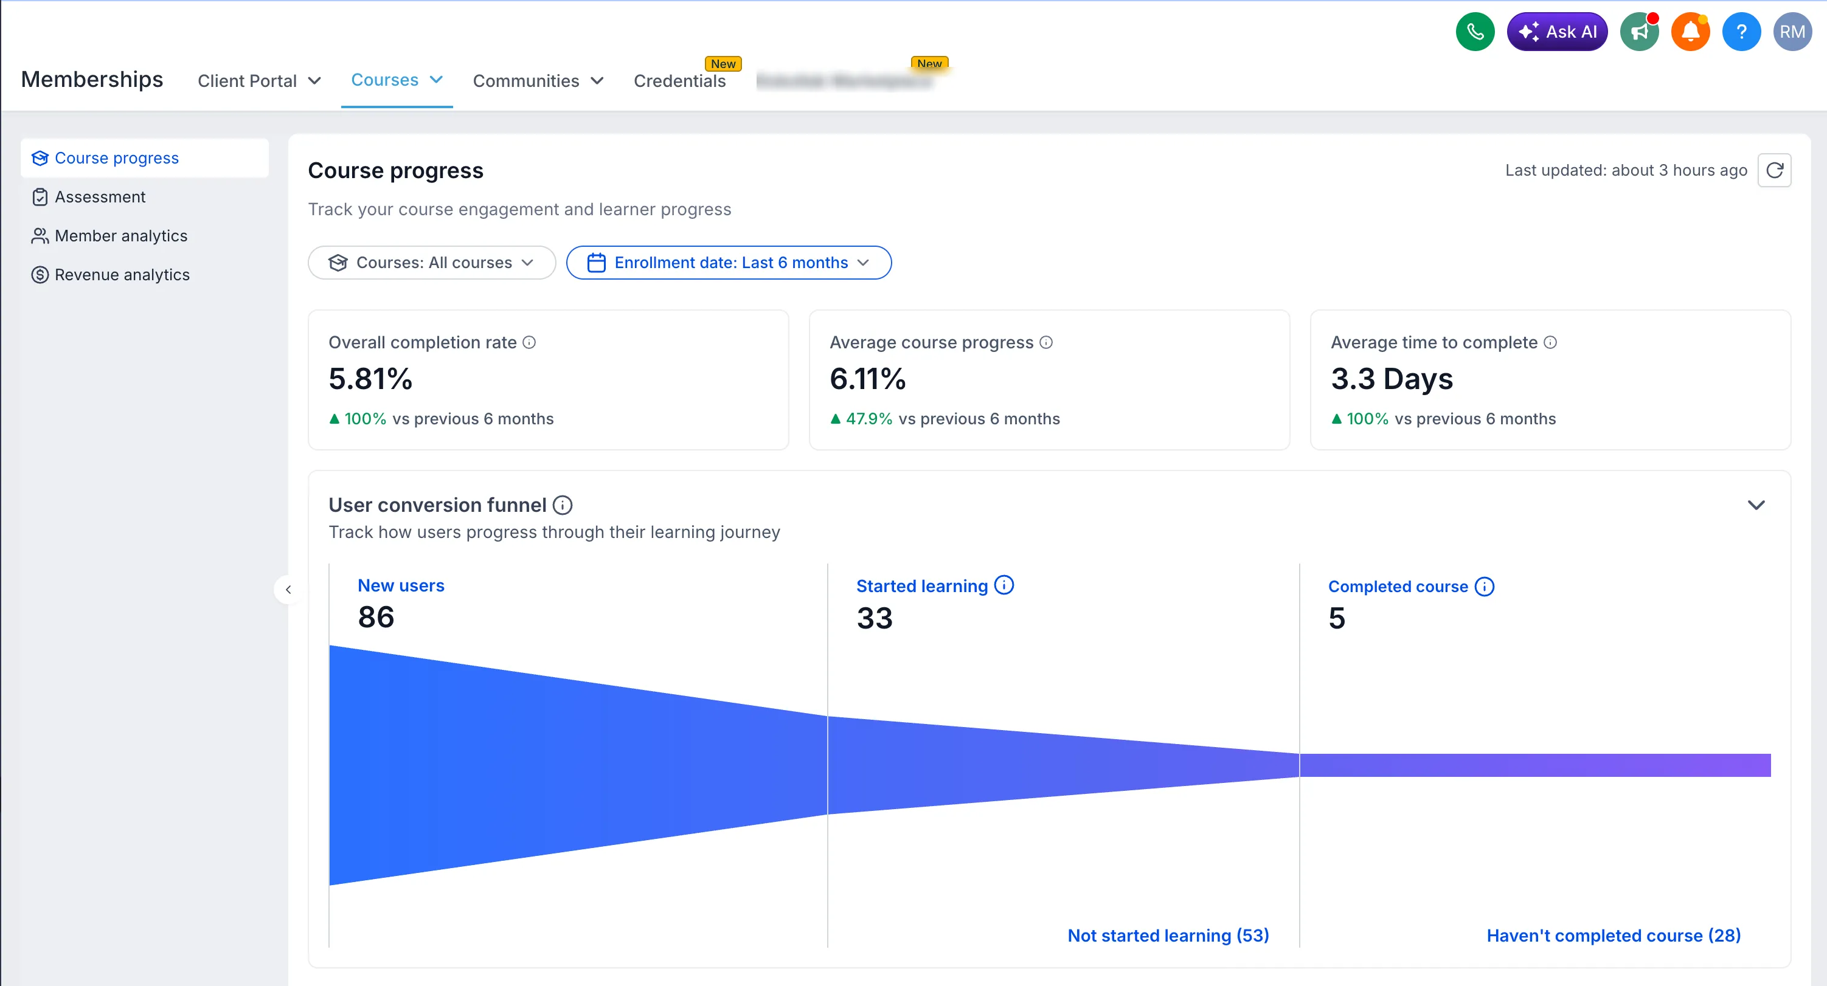Open the Client Portal dropdown

[259, 81]
